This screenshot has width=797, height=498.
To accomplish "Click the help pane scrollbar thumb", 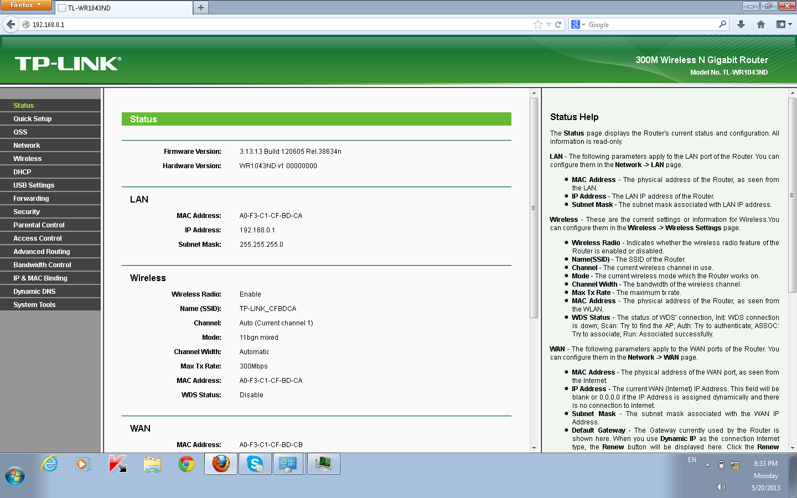I will click(792, 195).
